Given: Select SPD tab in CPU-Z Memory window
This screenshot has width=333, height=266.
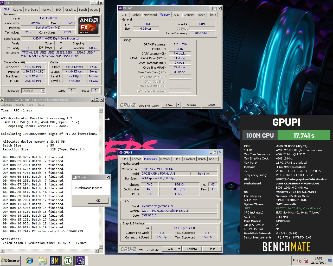Looking at the screenshot, I should 177,15.
